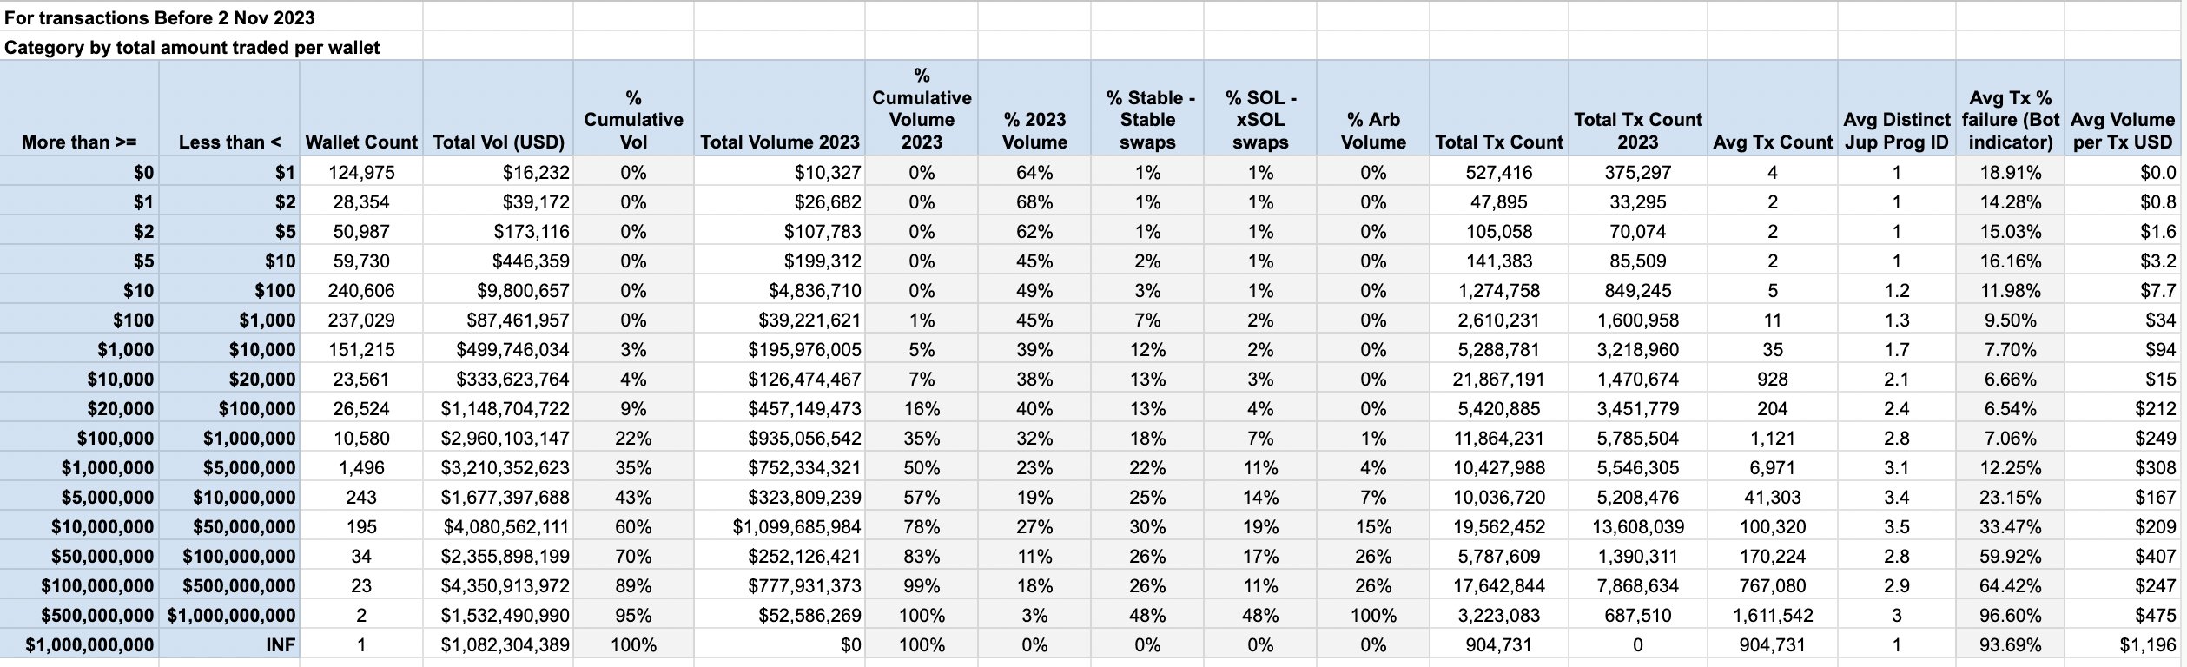Click 'For transactions Before 2 Nov 2023' title cell
Viewport: 2187px width, 667px height.
click(160, 17)
